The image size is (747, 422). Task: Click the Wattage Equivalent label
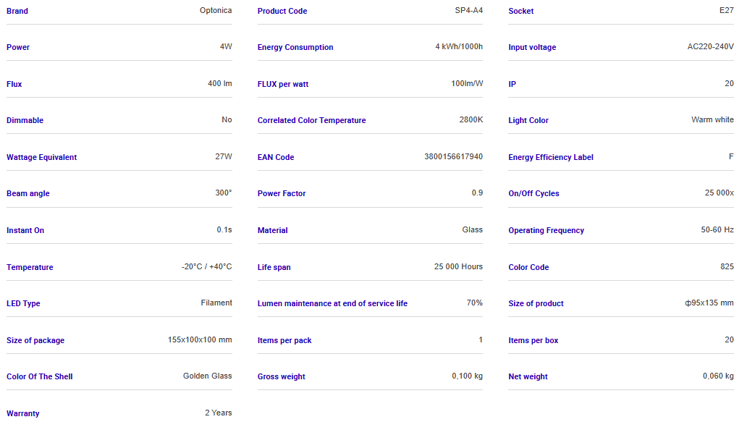coord(41,158)
